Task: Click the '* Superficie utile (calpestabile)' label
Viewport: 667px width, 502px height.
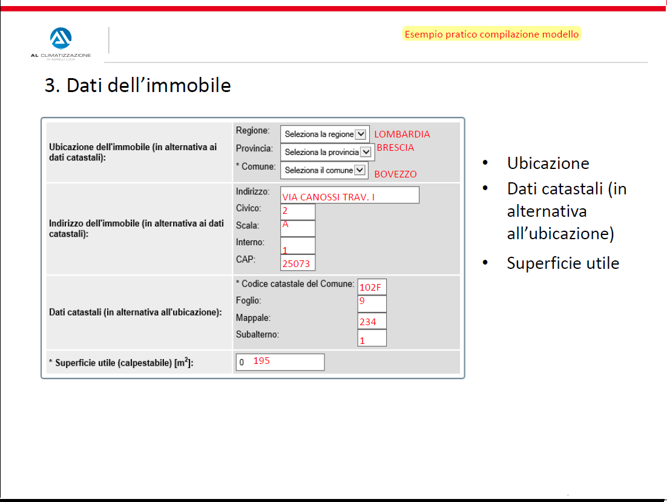Action: coord(121,363)
